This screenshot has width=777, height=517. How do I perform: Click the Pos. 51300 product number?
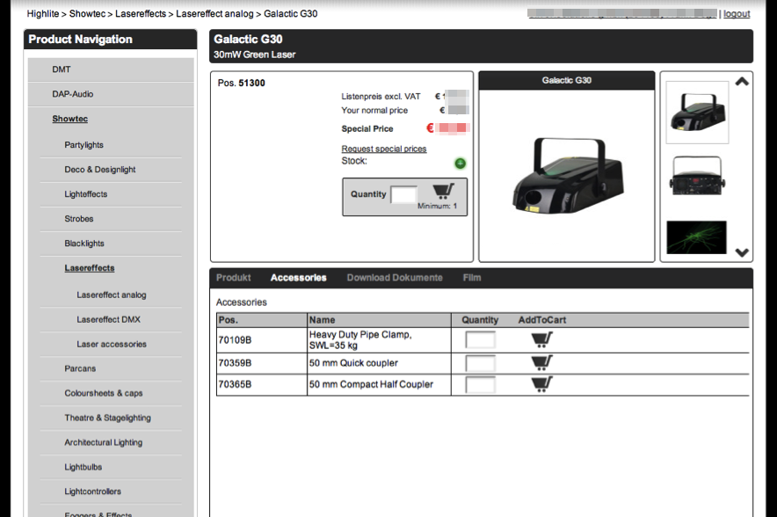click(242, 84)
